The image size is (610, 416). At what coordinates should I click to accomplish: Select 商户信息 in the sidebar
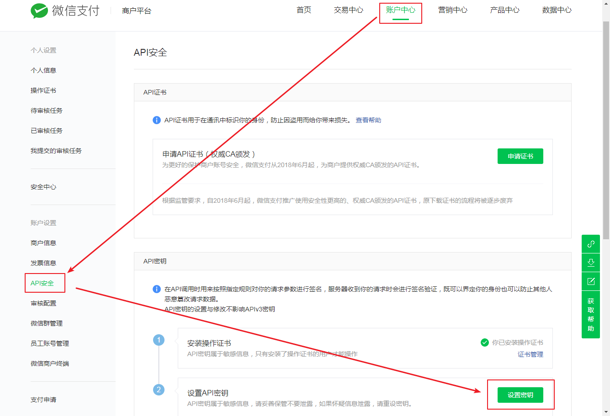tap(43, 243)
